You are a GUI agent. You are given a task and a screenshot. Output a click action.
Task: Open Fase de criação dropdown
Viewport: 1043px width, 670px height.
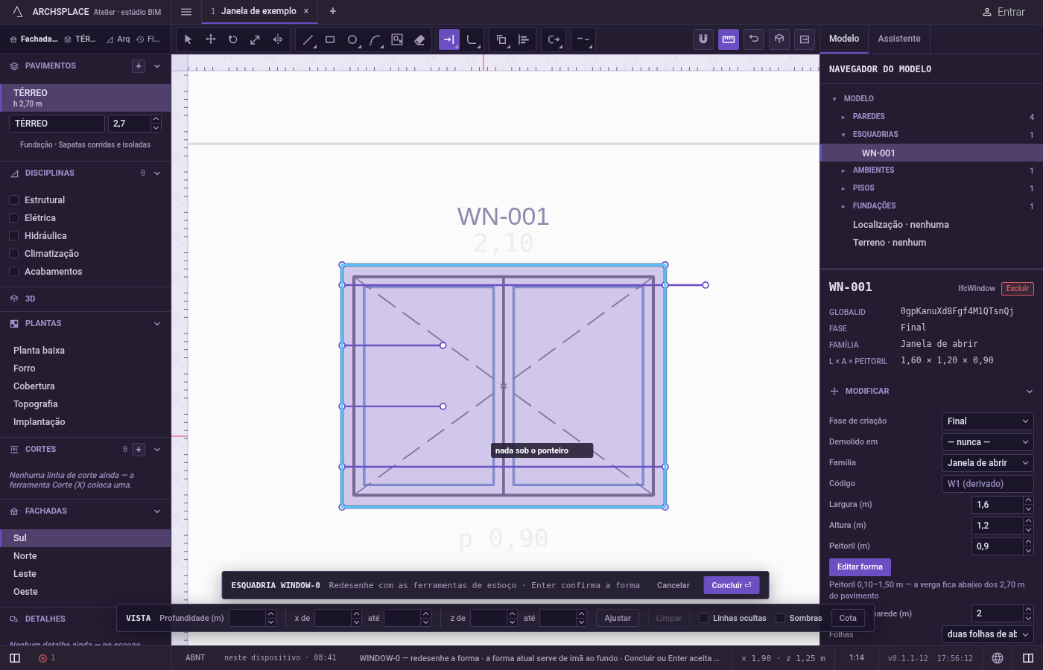[987, 421]
